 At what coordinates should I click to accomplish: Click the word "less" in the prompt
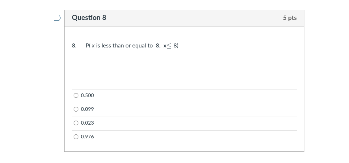coord(106,46)
